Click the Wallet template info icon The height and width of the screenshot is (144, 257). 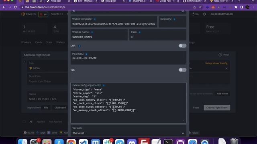pos(95,19)
